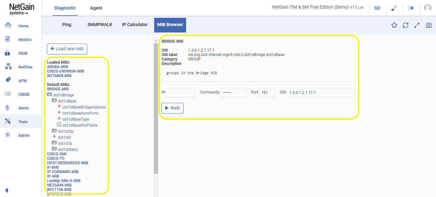Expand the IF-MIB entry
436x197 pixels.
coord(53,167)
